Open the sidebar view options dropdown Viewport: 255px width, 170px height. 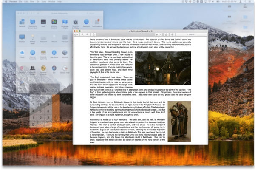click(77, 34)
